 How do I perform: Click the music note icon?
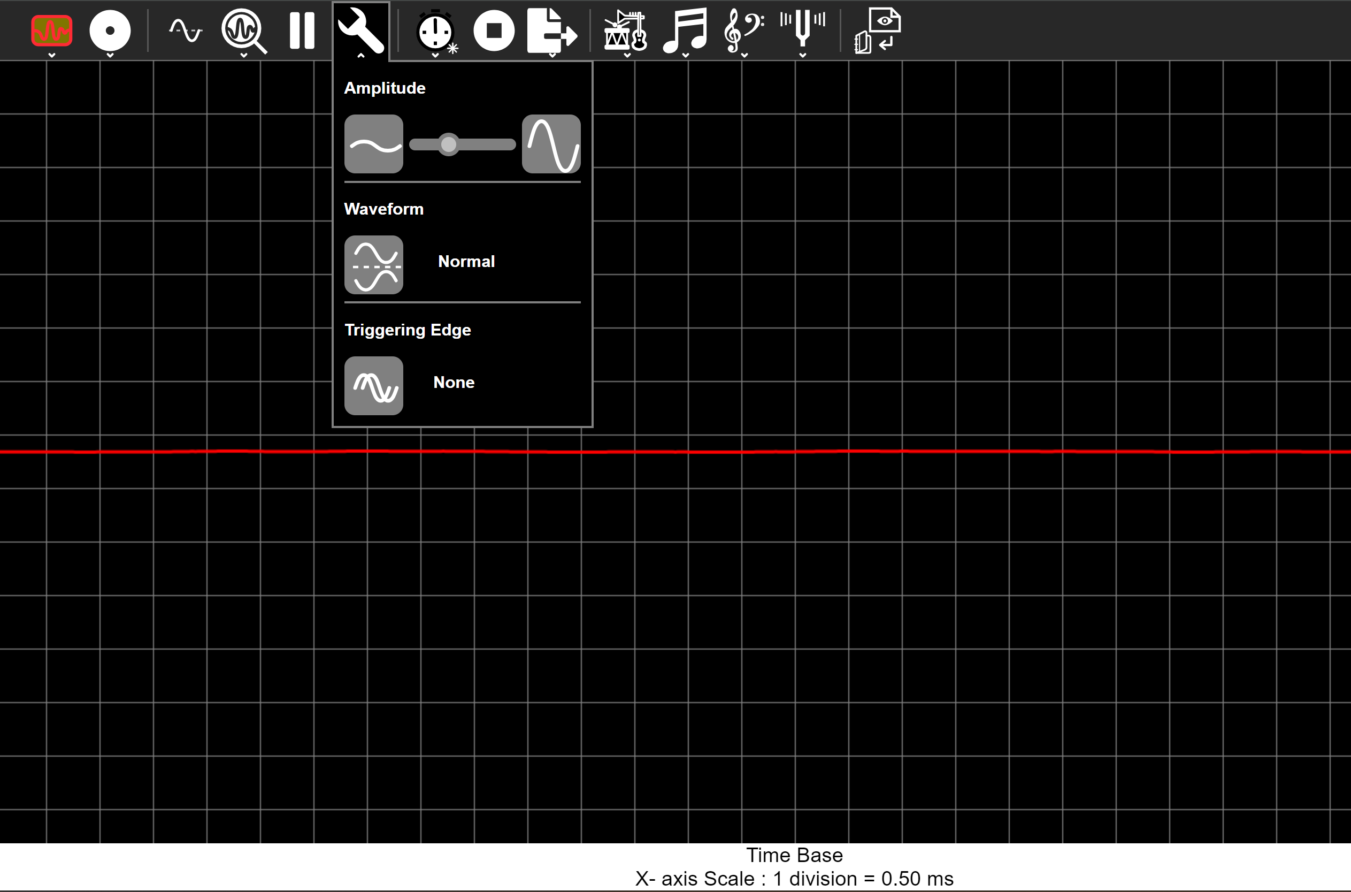[x=686, y=30]
